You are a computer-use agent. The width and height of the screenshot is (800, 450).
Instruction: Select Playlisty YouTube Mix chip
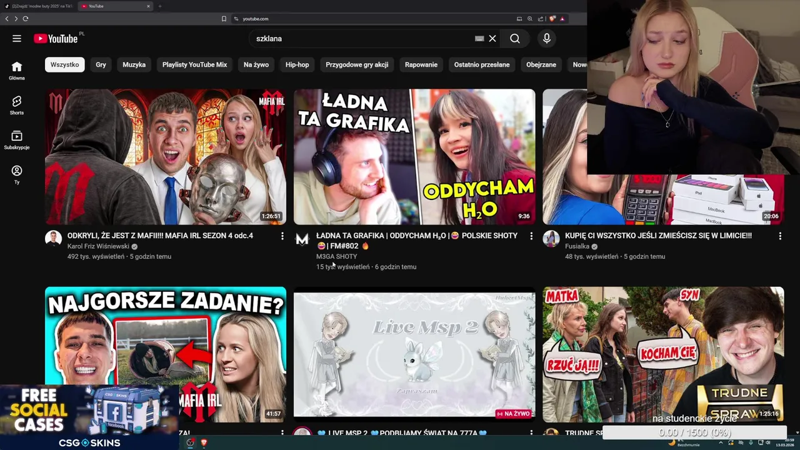(194, 64)
